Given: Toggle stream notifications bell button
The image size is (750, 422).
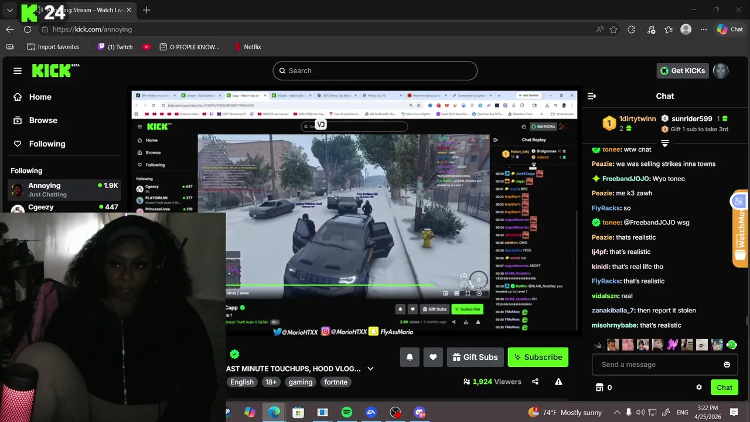Looking at the screenshot, I should tap(410, 357).
